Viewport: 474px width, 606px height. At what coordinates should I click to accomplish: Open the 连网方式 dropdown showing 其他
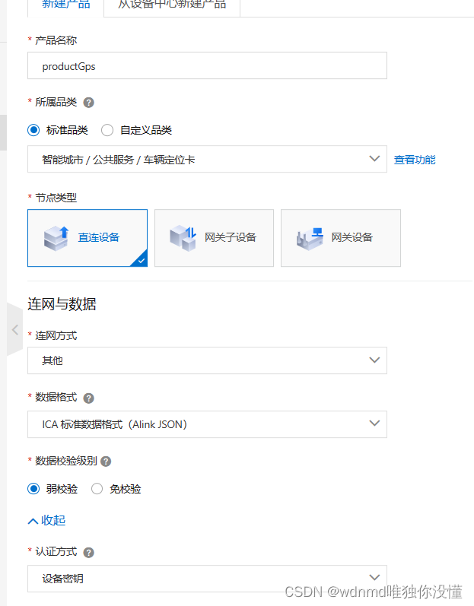click(x=207, y=360)
